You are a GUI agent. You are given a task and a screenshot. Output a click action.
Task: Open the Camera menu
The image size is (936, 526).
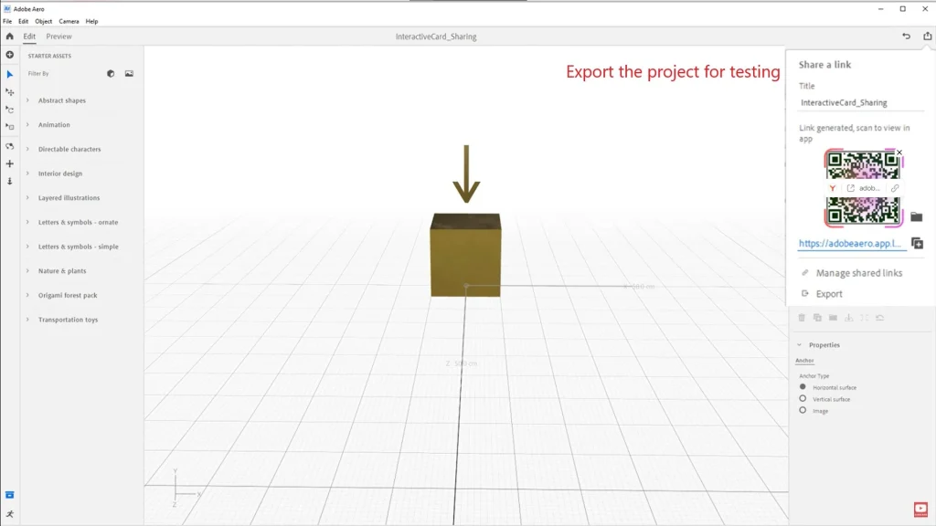click(69, 22)
